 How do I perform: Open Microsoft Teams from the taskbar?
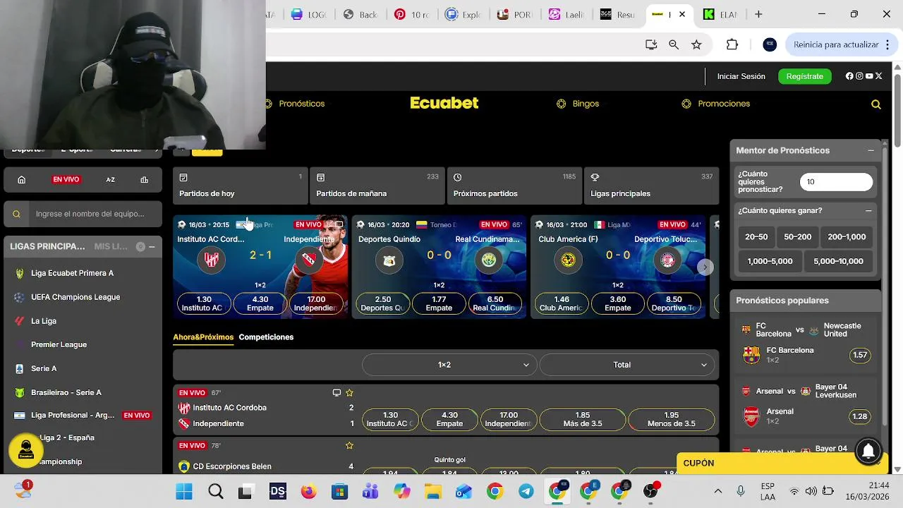[x=371, y=492]
